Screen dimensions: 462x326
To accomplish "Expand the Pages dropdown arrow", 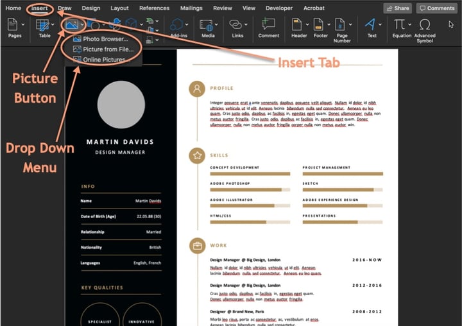I will (x=23, y=24).
